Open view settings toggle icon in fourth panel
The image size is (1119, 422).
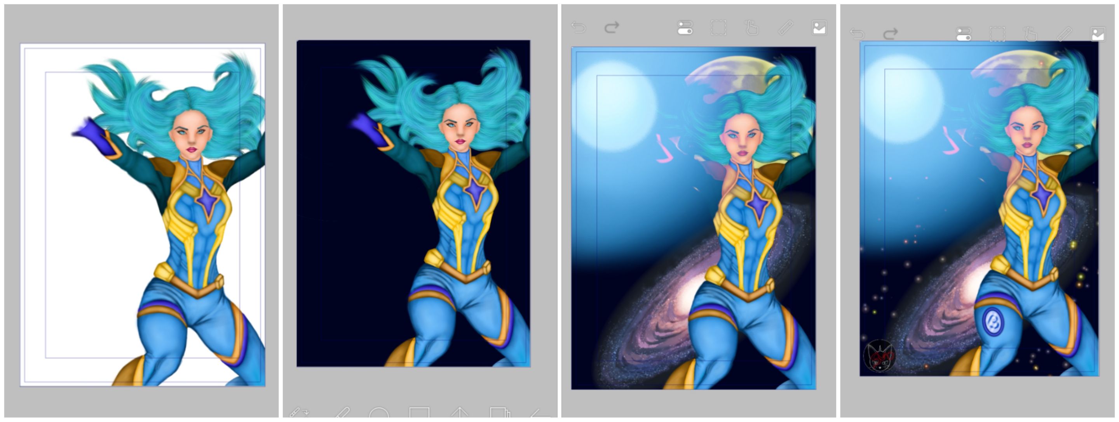[x=964, y=34]
